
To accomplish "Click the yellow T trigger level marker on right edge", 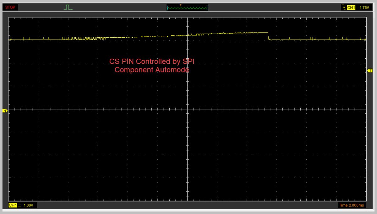I will click(x=370, y=71).
